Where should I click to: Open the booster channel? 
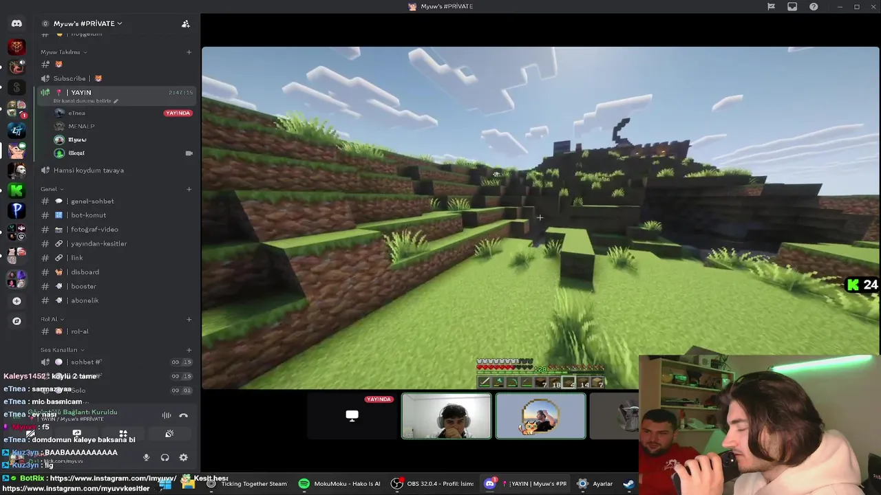[x=116, y=286]
